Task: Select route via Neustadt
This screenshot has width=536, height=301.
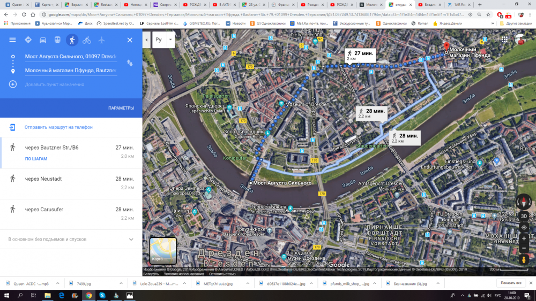Action: (71, 183)
